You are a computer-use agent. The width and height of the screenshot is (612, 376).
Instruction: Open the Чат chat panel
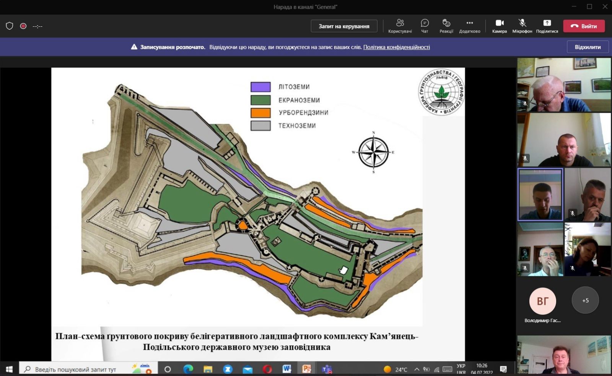point(425,26)
